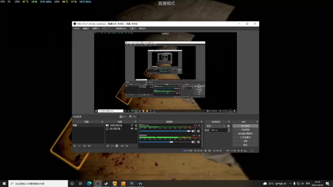The width and height of the screenshot is (333, 187).
Task: Open the Scene Collection menu (场景集合)
Action: 121,28
